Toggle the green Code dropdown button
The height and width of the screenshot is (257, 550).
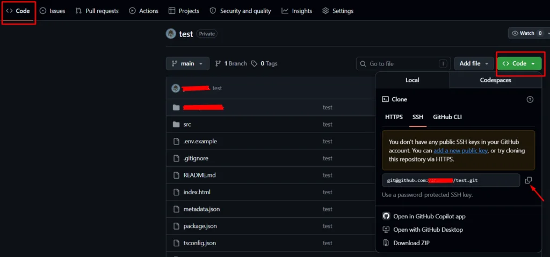519,63
